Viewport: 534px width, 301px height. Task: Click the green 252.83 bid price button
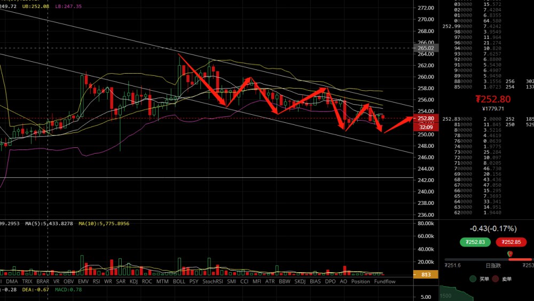(x=475, y=242)
